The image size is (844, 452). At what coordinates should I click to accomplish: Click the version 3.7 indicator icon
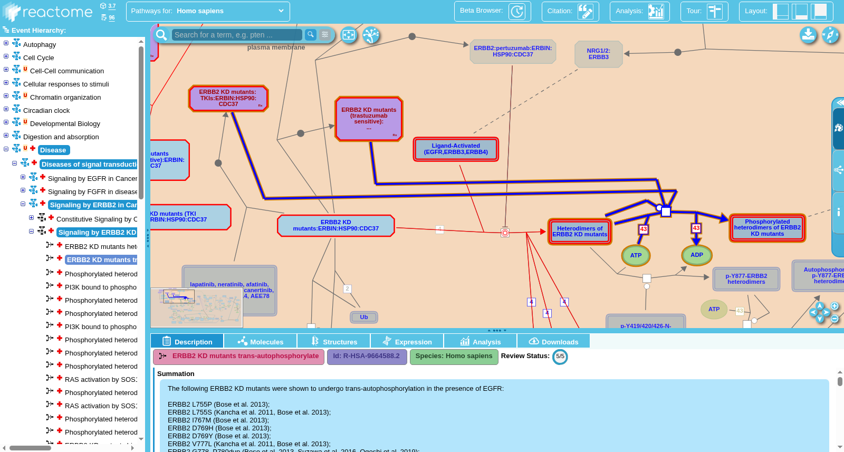[x=103, y=6]
